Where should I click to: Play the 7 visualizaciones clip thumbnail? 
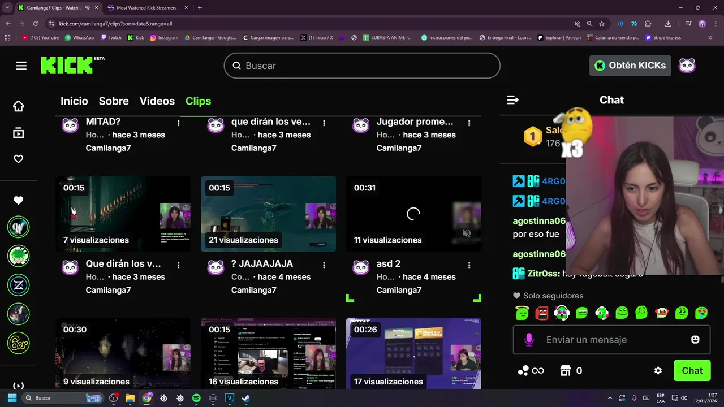coord(123,214)
